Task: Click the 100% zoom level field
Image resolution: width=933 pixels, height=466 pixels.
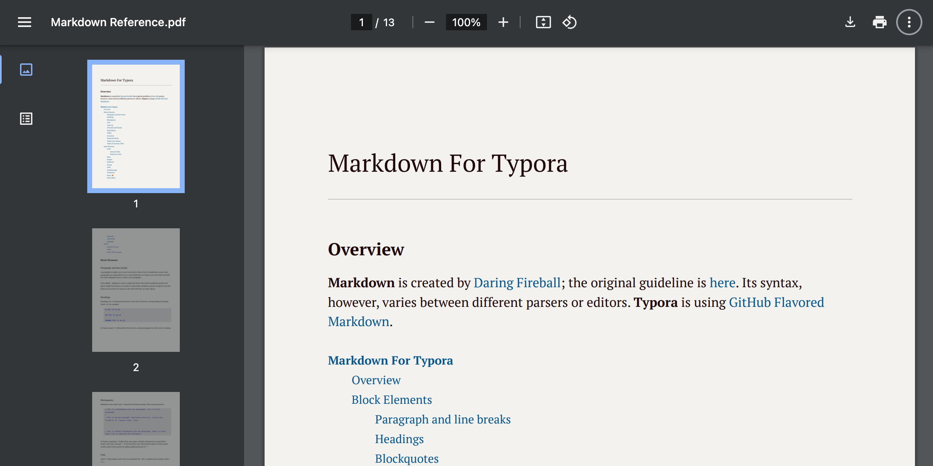Action: [x=466, y=22]
